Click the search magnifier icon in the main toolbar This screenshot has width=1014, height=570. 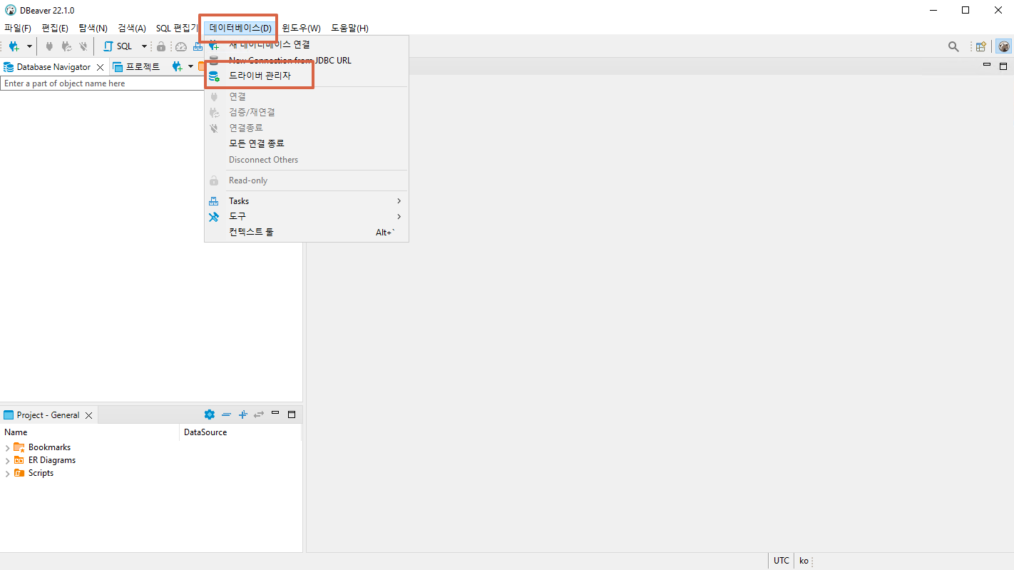click(x=953, y=46)
